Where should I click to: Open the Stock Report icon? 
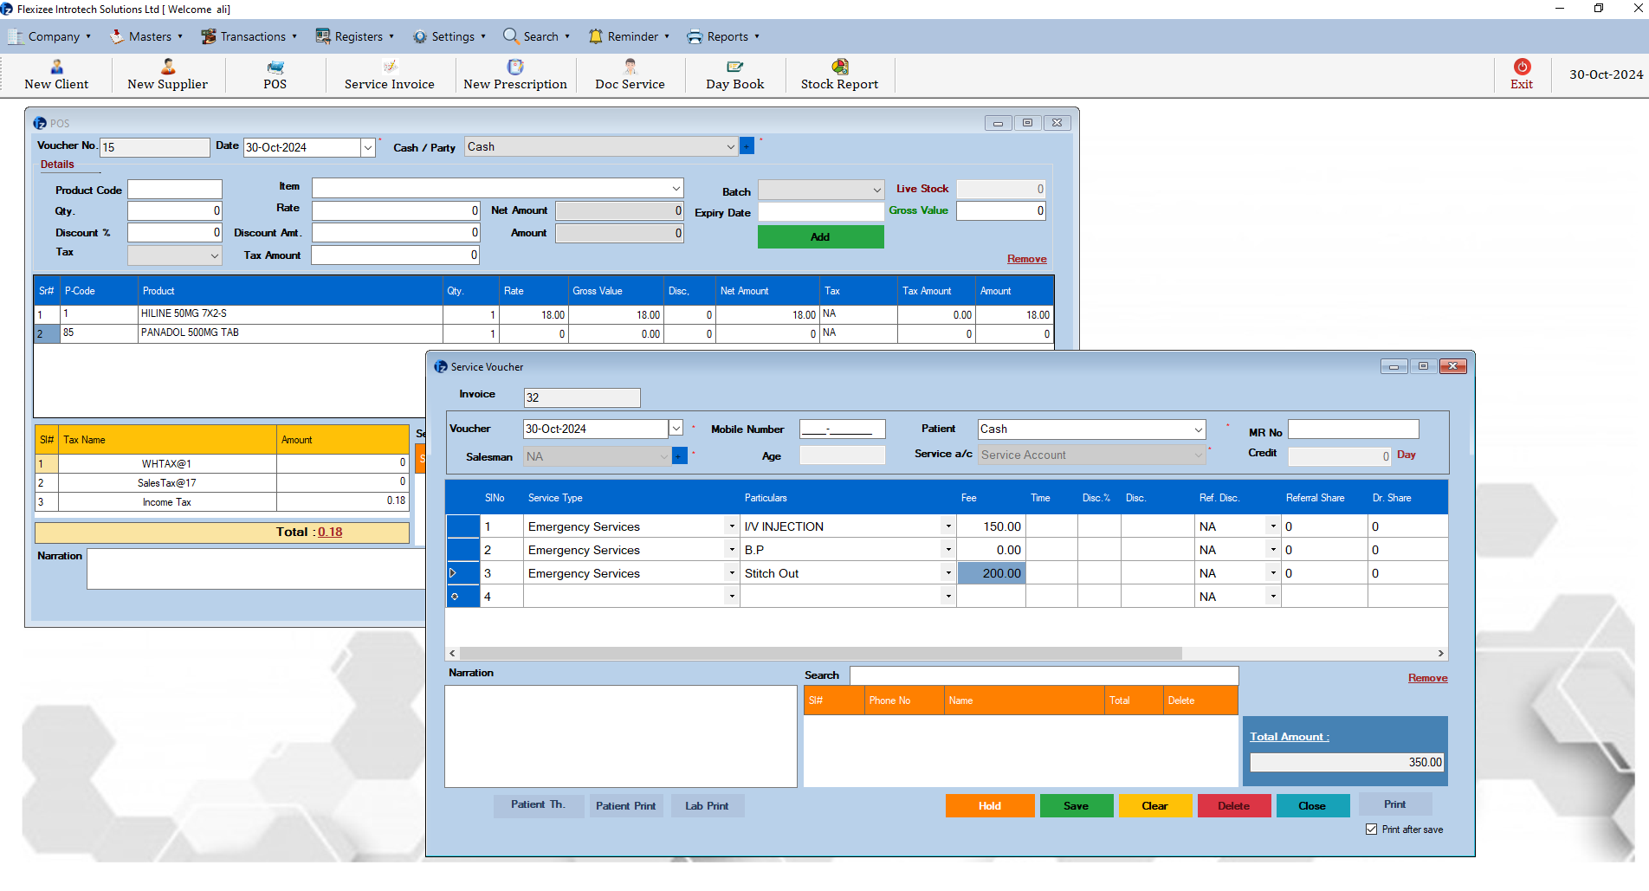pos(839,68)
